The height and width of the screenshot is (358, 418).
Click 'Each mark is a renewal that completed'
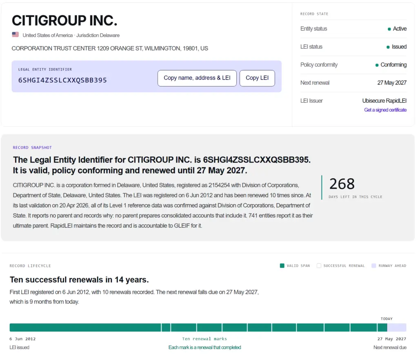pos(205,347)
